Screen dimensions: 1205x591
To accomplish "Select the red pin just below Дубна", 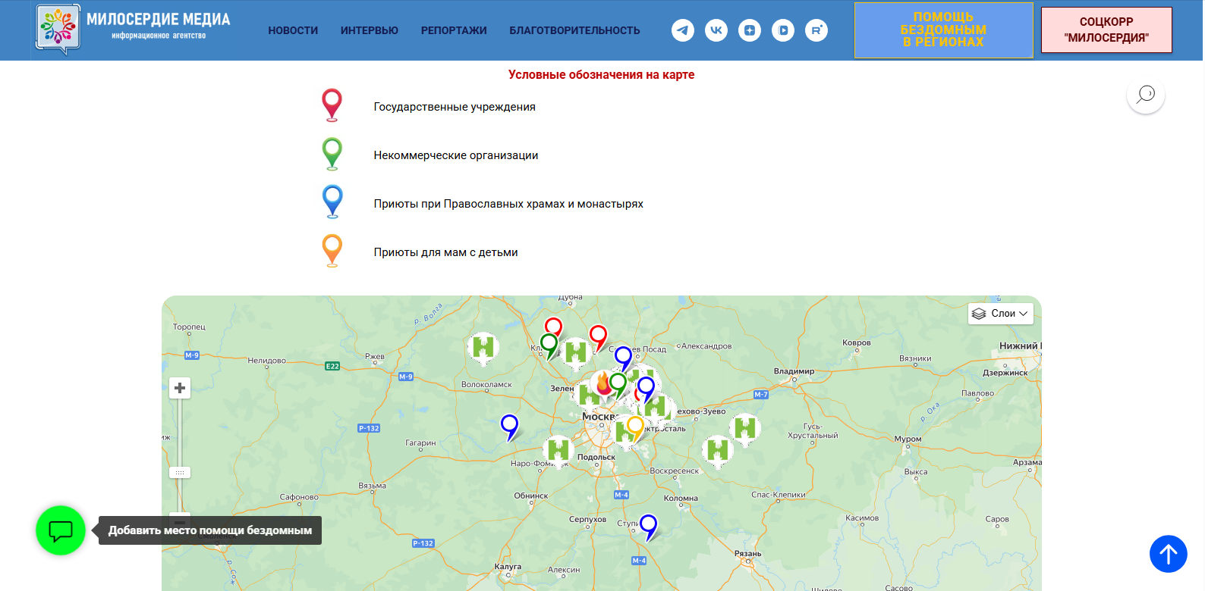I will 554,329.
